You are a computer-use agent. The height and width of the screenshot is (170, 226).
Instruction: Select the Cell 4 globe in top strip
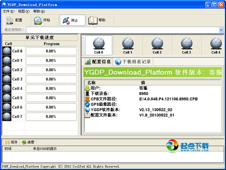(x=215, y=45)
